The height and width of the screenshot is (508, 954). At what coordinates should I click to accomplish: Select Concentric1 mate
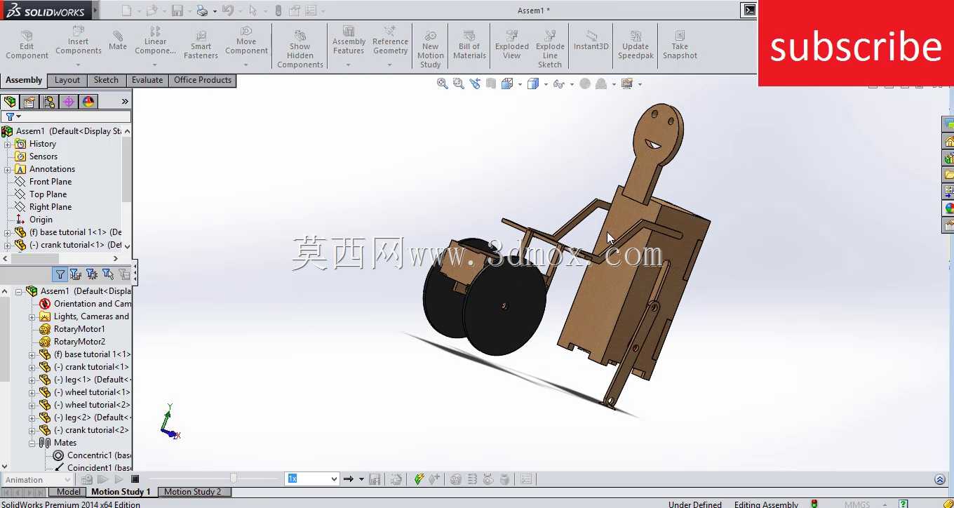(x=92, y=455)
